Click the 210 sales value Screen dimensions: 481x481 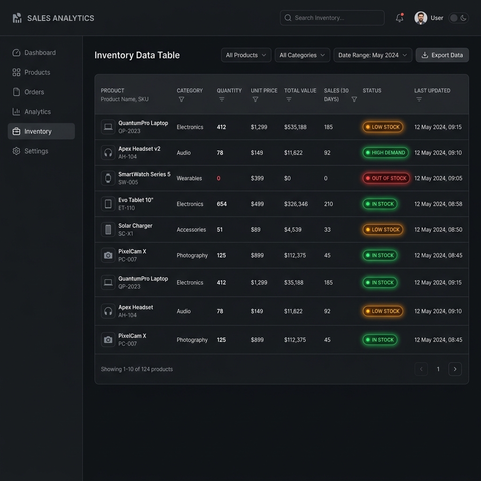[328, 204]
